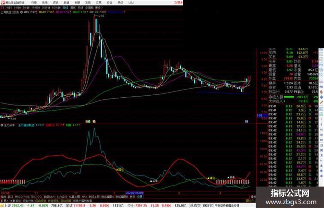Open the 资金分布 link
Image resolution: width=324 pixels, height=208 pixels.
(28, 200)
